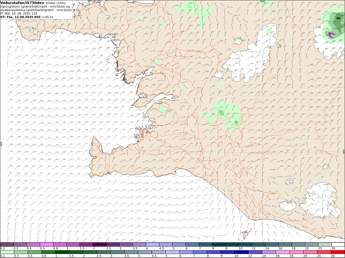Click the '(+45 h)' forecast offset text

click(x=47, y=17)
